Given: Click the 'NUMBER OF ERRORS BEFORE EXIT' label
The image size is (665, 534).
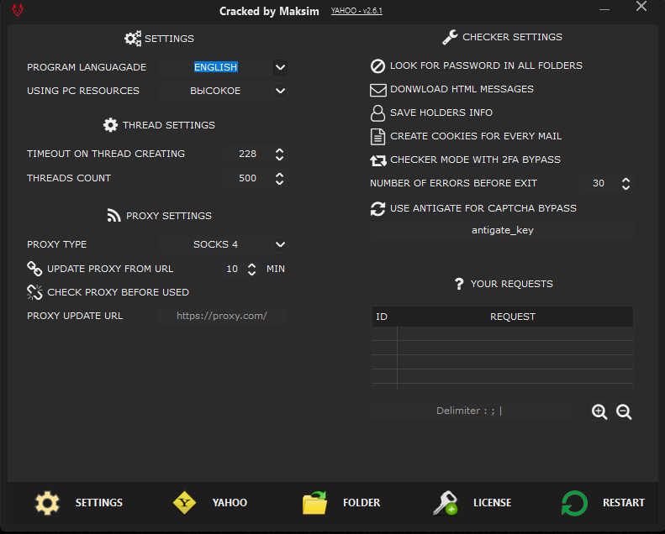Looking at the screenshot, I should pyautogui.click(x=453, y=183).
